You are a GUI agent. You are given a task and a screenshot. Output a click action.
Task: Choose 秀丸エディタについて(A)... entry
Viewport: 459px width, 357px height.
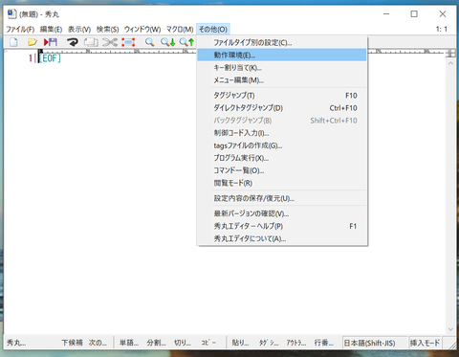click(282, 238)
